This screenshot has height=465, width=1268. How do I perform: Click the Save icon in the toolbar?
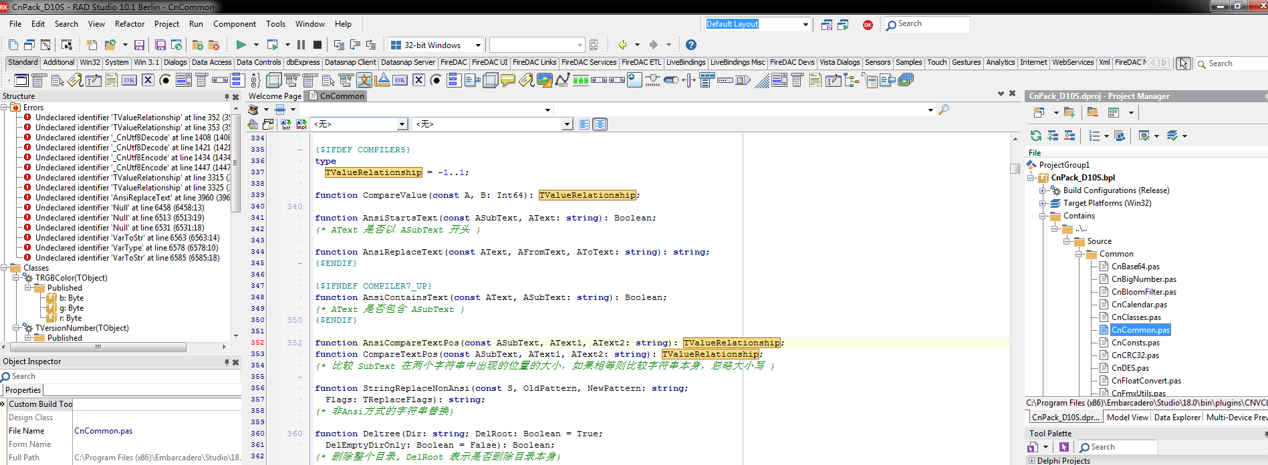[x=139, y=45]
